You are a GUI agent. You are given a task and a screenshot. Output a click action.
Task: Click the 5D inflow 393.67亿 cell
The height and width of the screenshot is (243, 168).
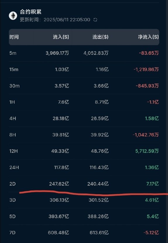[59, 216]
